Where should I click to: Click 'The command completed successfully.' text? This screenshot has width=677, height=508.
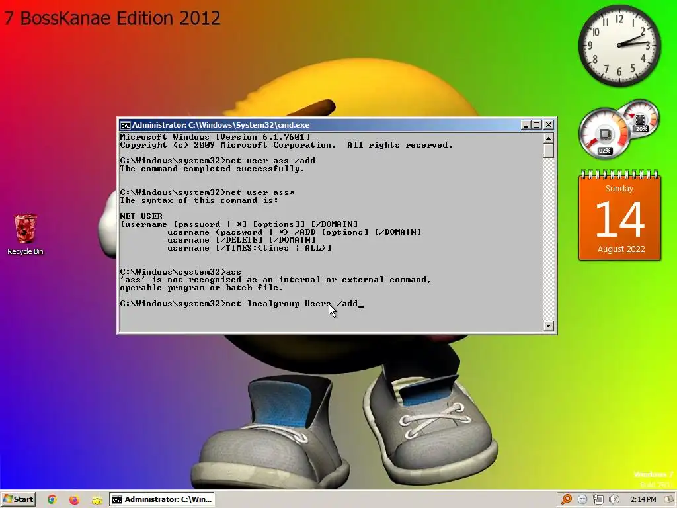click(x=212, y=169)
